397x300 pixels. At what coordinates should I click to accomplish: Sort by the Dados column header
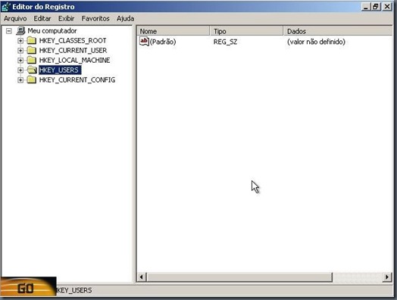[338, 31]
